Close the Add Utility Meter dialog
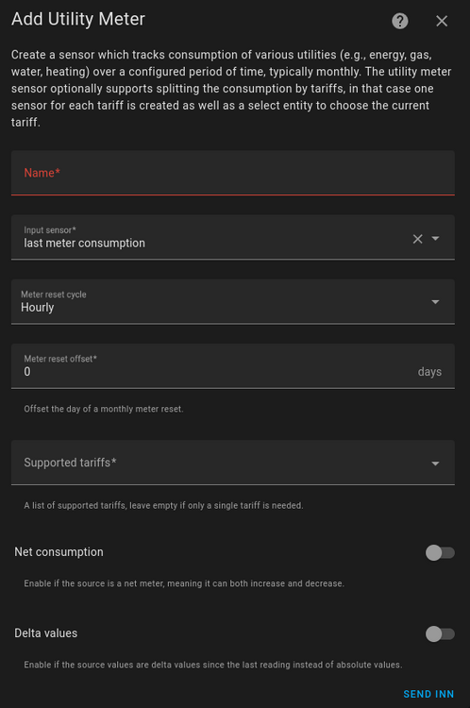 click(442, 21)
